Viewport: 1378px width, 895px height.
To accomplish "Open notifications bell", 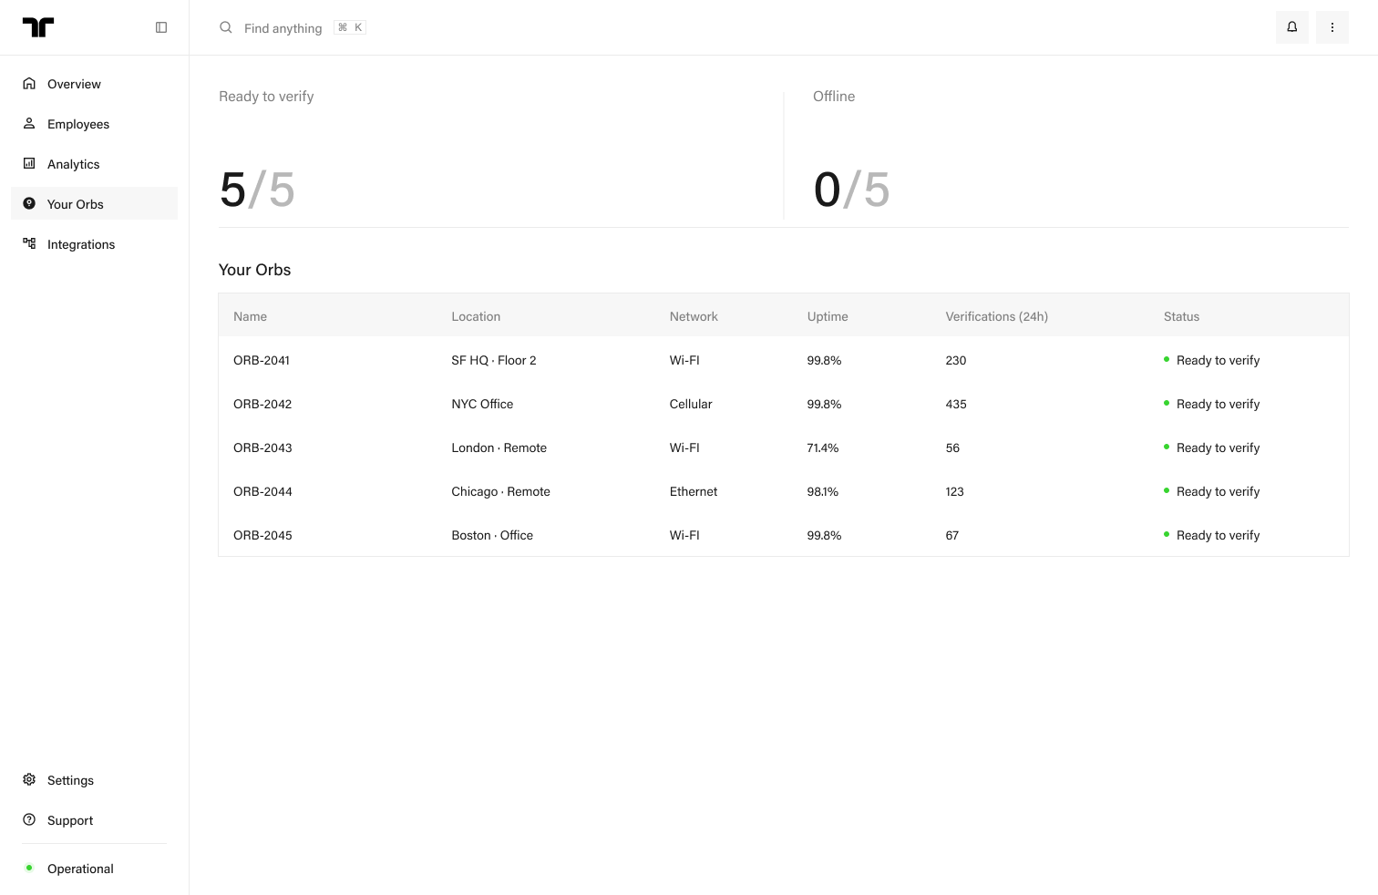I will pyautogui.click(x=1292, y=27).
